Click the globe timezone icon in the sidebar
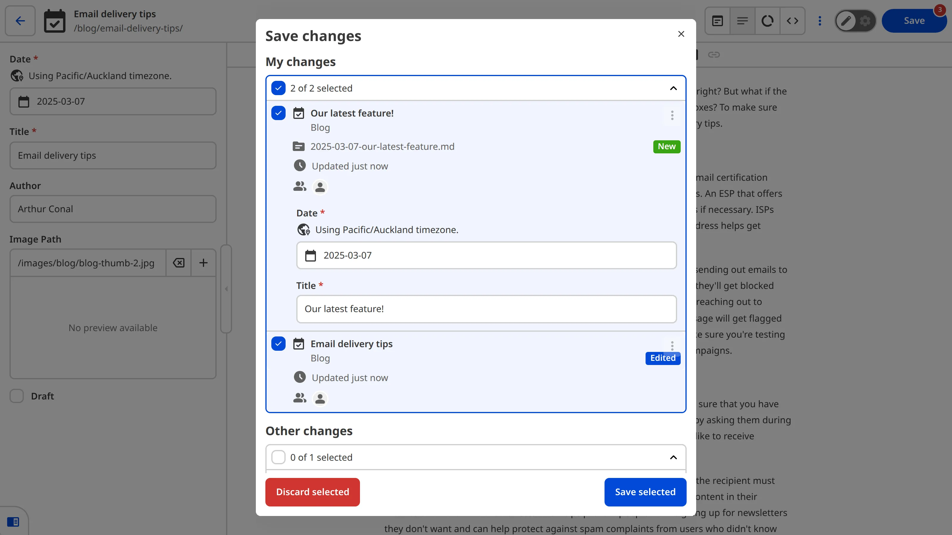Viewport: 952px width, 535px height. coord(17,76)
